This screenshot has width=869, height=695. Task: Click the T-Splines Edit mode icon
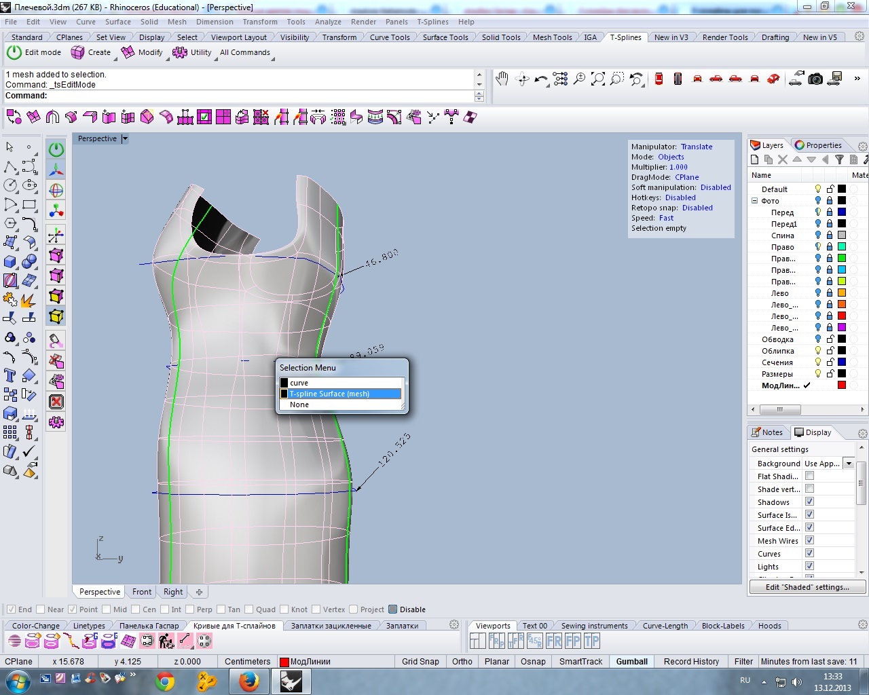tap(14, 52)
